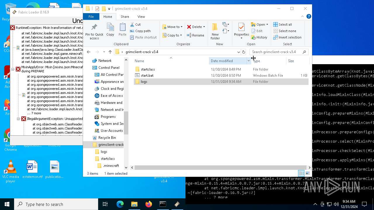The image size is (374, 210).
Task: Click Select none in ribbon
Action: coord(285,31)
